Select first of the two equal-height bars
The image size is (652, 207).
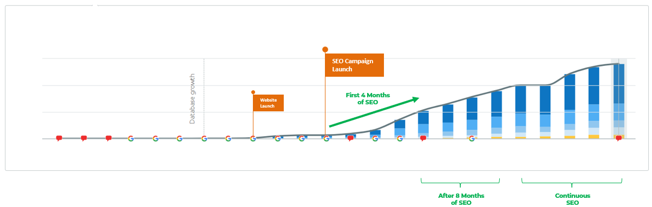click(521, 112)
